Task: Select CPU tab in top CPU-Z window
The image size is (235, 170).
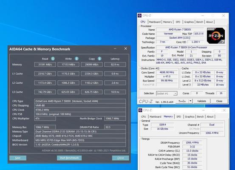Action: pyautogui.click(x=143, y=22)
